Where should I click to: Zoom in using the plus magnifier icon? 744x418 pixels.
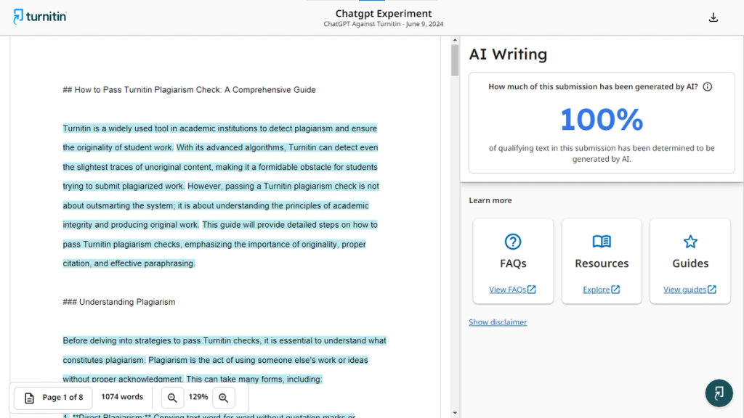tap(224, 398)
